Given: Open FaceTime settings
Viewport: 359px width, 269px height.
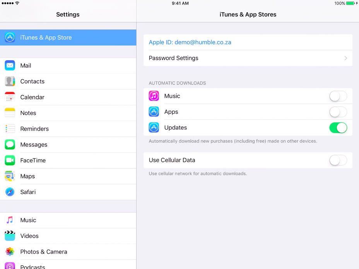Looking at the screenshot, I should 68,160.
